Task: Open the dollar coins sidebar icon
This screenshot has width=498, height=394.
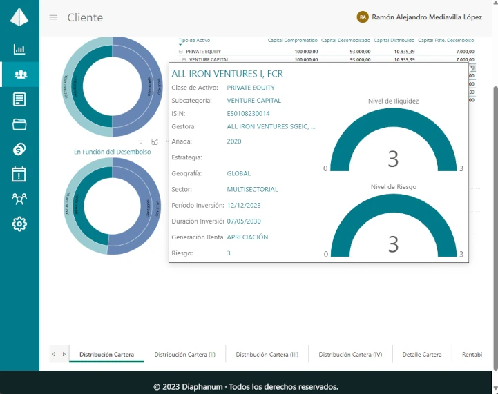Action: pyautogui.click(x=19, y=149)
